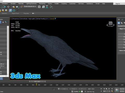Click time slider left arrow

coord(30,81)
